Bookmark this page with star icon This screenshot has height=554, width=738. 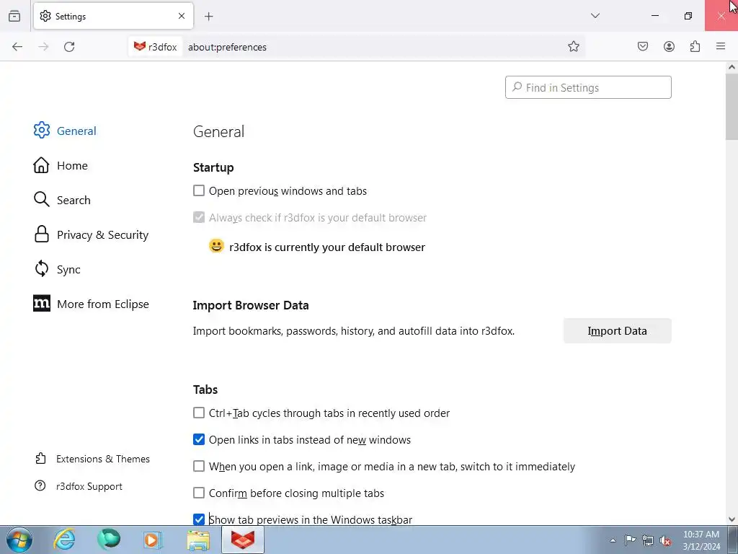(x=573, y=47)
